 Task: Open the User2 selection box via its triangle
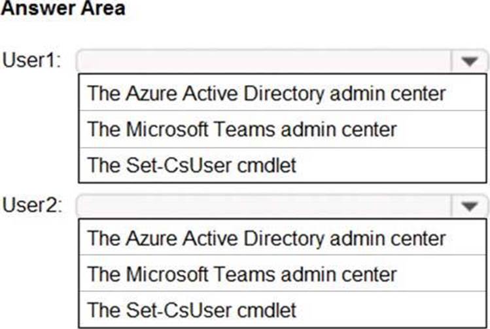pos(469,206)
